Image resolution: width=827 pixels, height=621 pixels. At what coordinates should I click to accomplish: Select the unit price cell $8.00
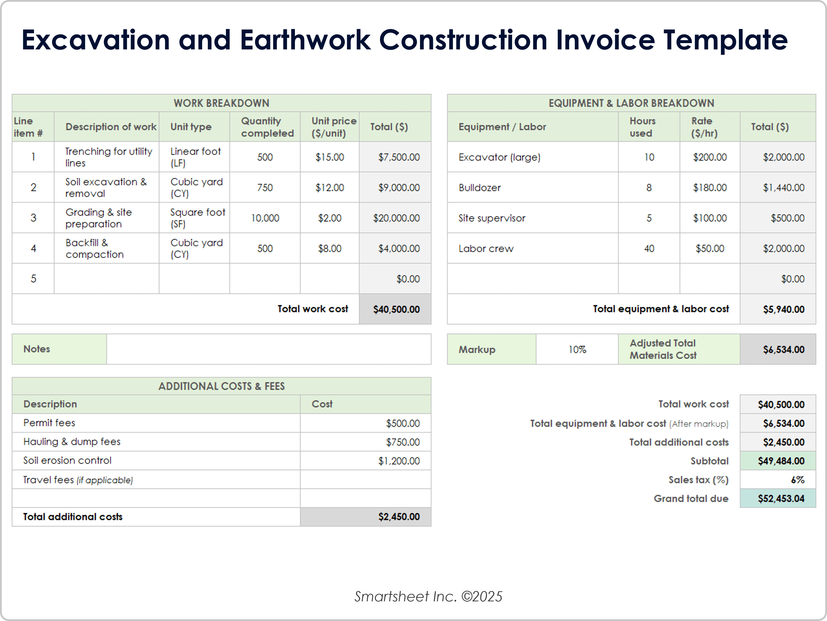click(x=330, y=248)
